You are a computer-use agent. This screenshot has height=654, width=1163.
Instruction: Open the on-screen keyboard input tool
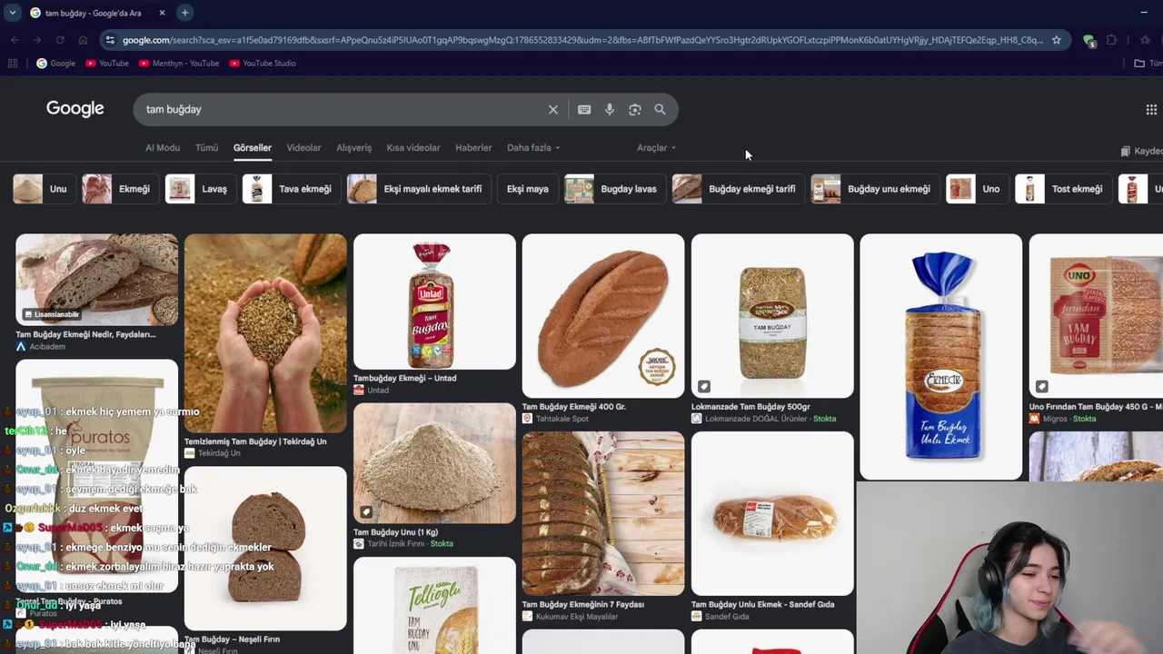(x=584, y=110)
